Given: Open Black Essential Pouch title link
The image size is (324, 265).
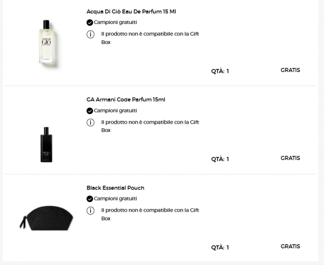Looking at the screenshot, I should (115, 188).
